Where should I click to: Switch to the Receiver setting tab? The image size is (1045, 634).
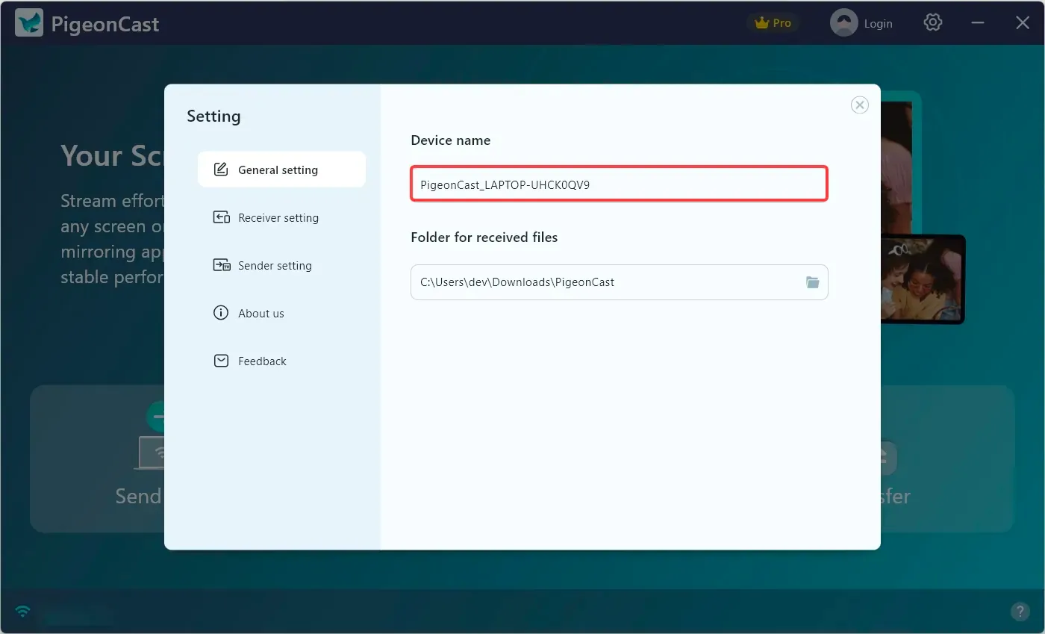coord(281,217)
